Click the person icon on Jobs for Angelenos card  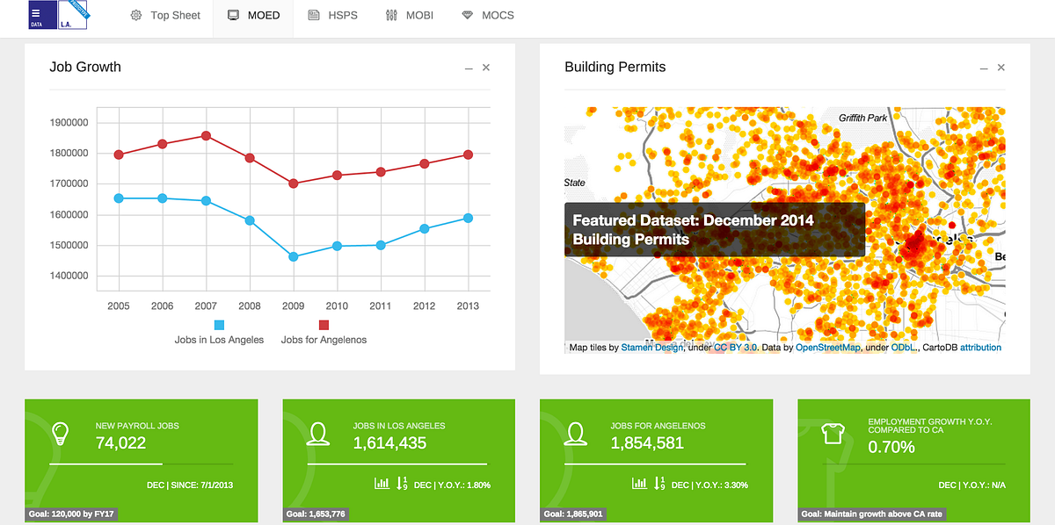coord(577,434)
